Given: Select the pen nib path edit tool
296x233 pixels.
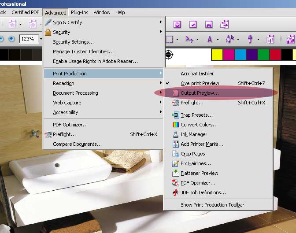Looking at the screenshot, I should coord(230,39).
